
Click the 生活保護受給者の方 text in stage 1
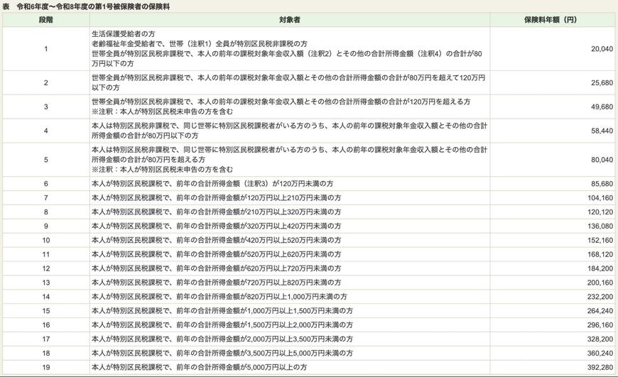(x=124, y=33)
